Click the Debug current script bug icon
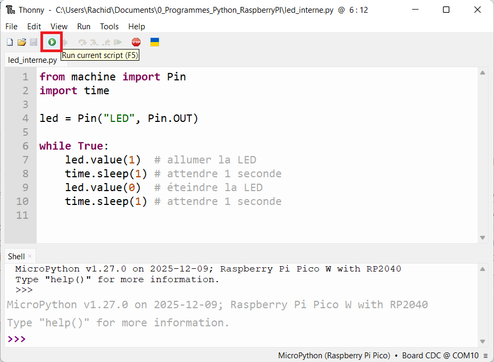This screenshot has height=362, width=494. [65, 42]
